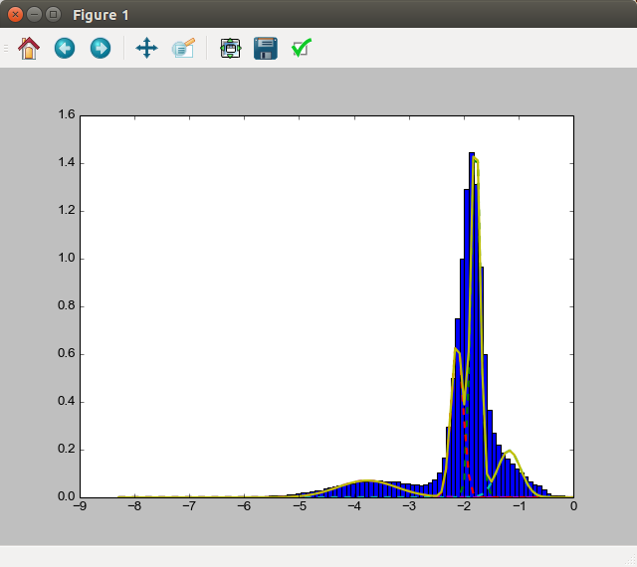
Task: Click the yellow curve's highest peak near 1.4
Action: [x=476, y=158]
